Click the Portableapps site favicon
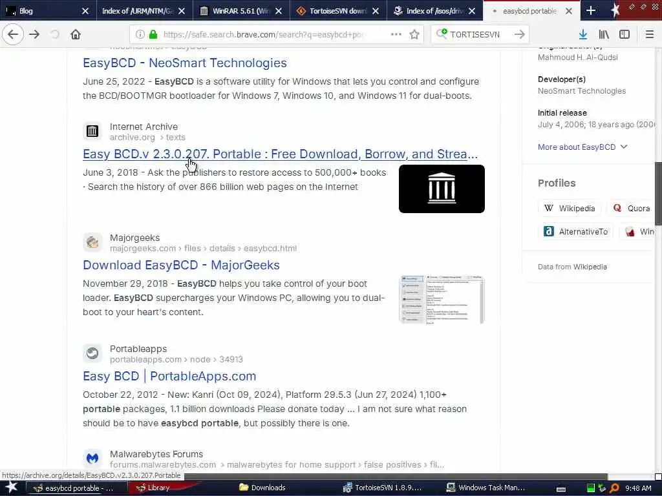The height and width of the screenshot is (496, 662). coord(92,353)
